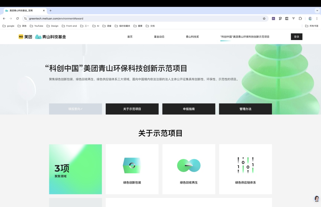Select 青山科技奖 navigation item
The width and height of the screenshot is (321, 207).
click(x=192, y=37)
